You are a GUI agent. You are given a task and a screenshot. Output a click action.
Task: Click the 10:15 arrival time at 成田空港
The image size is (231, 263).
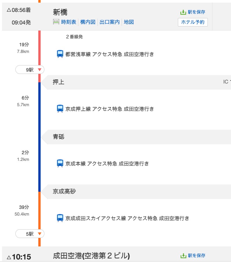click(x=21, y=257)
